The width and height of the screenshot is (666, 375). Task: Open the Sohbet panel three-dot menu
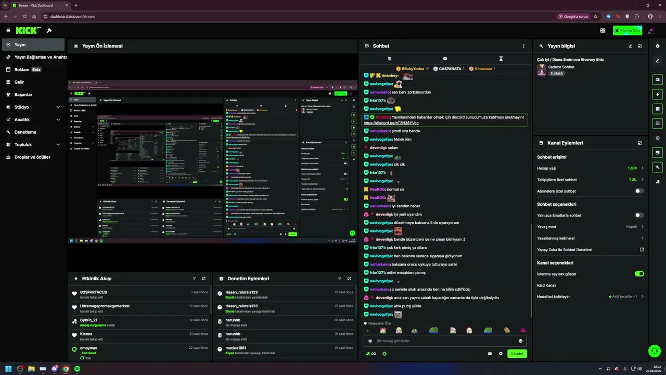523,46
